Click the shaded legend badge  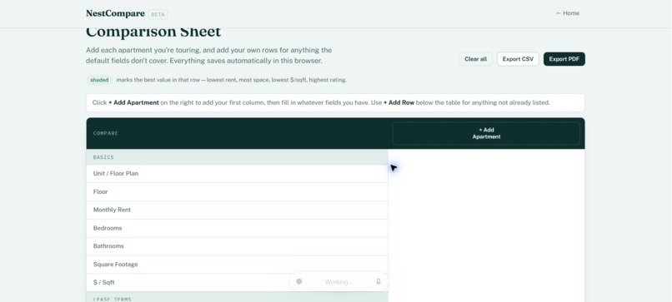(99, 80)
